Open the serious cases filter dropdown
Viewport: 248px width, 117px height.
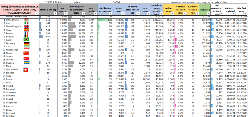173,14
